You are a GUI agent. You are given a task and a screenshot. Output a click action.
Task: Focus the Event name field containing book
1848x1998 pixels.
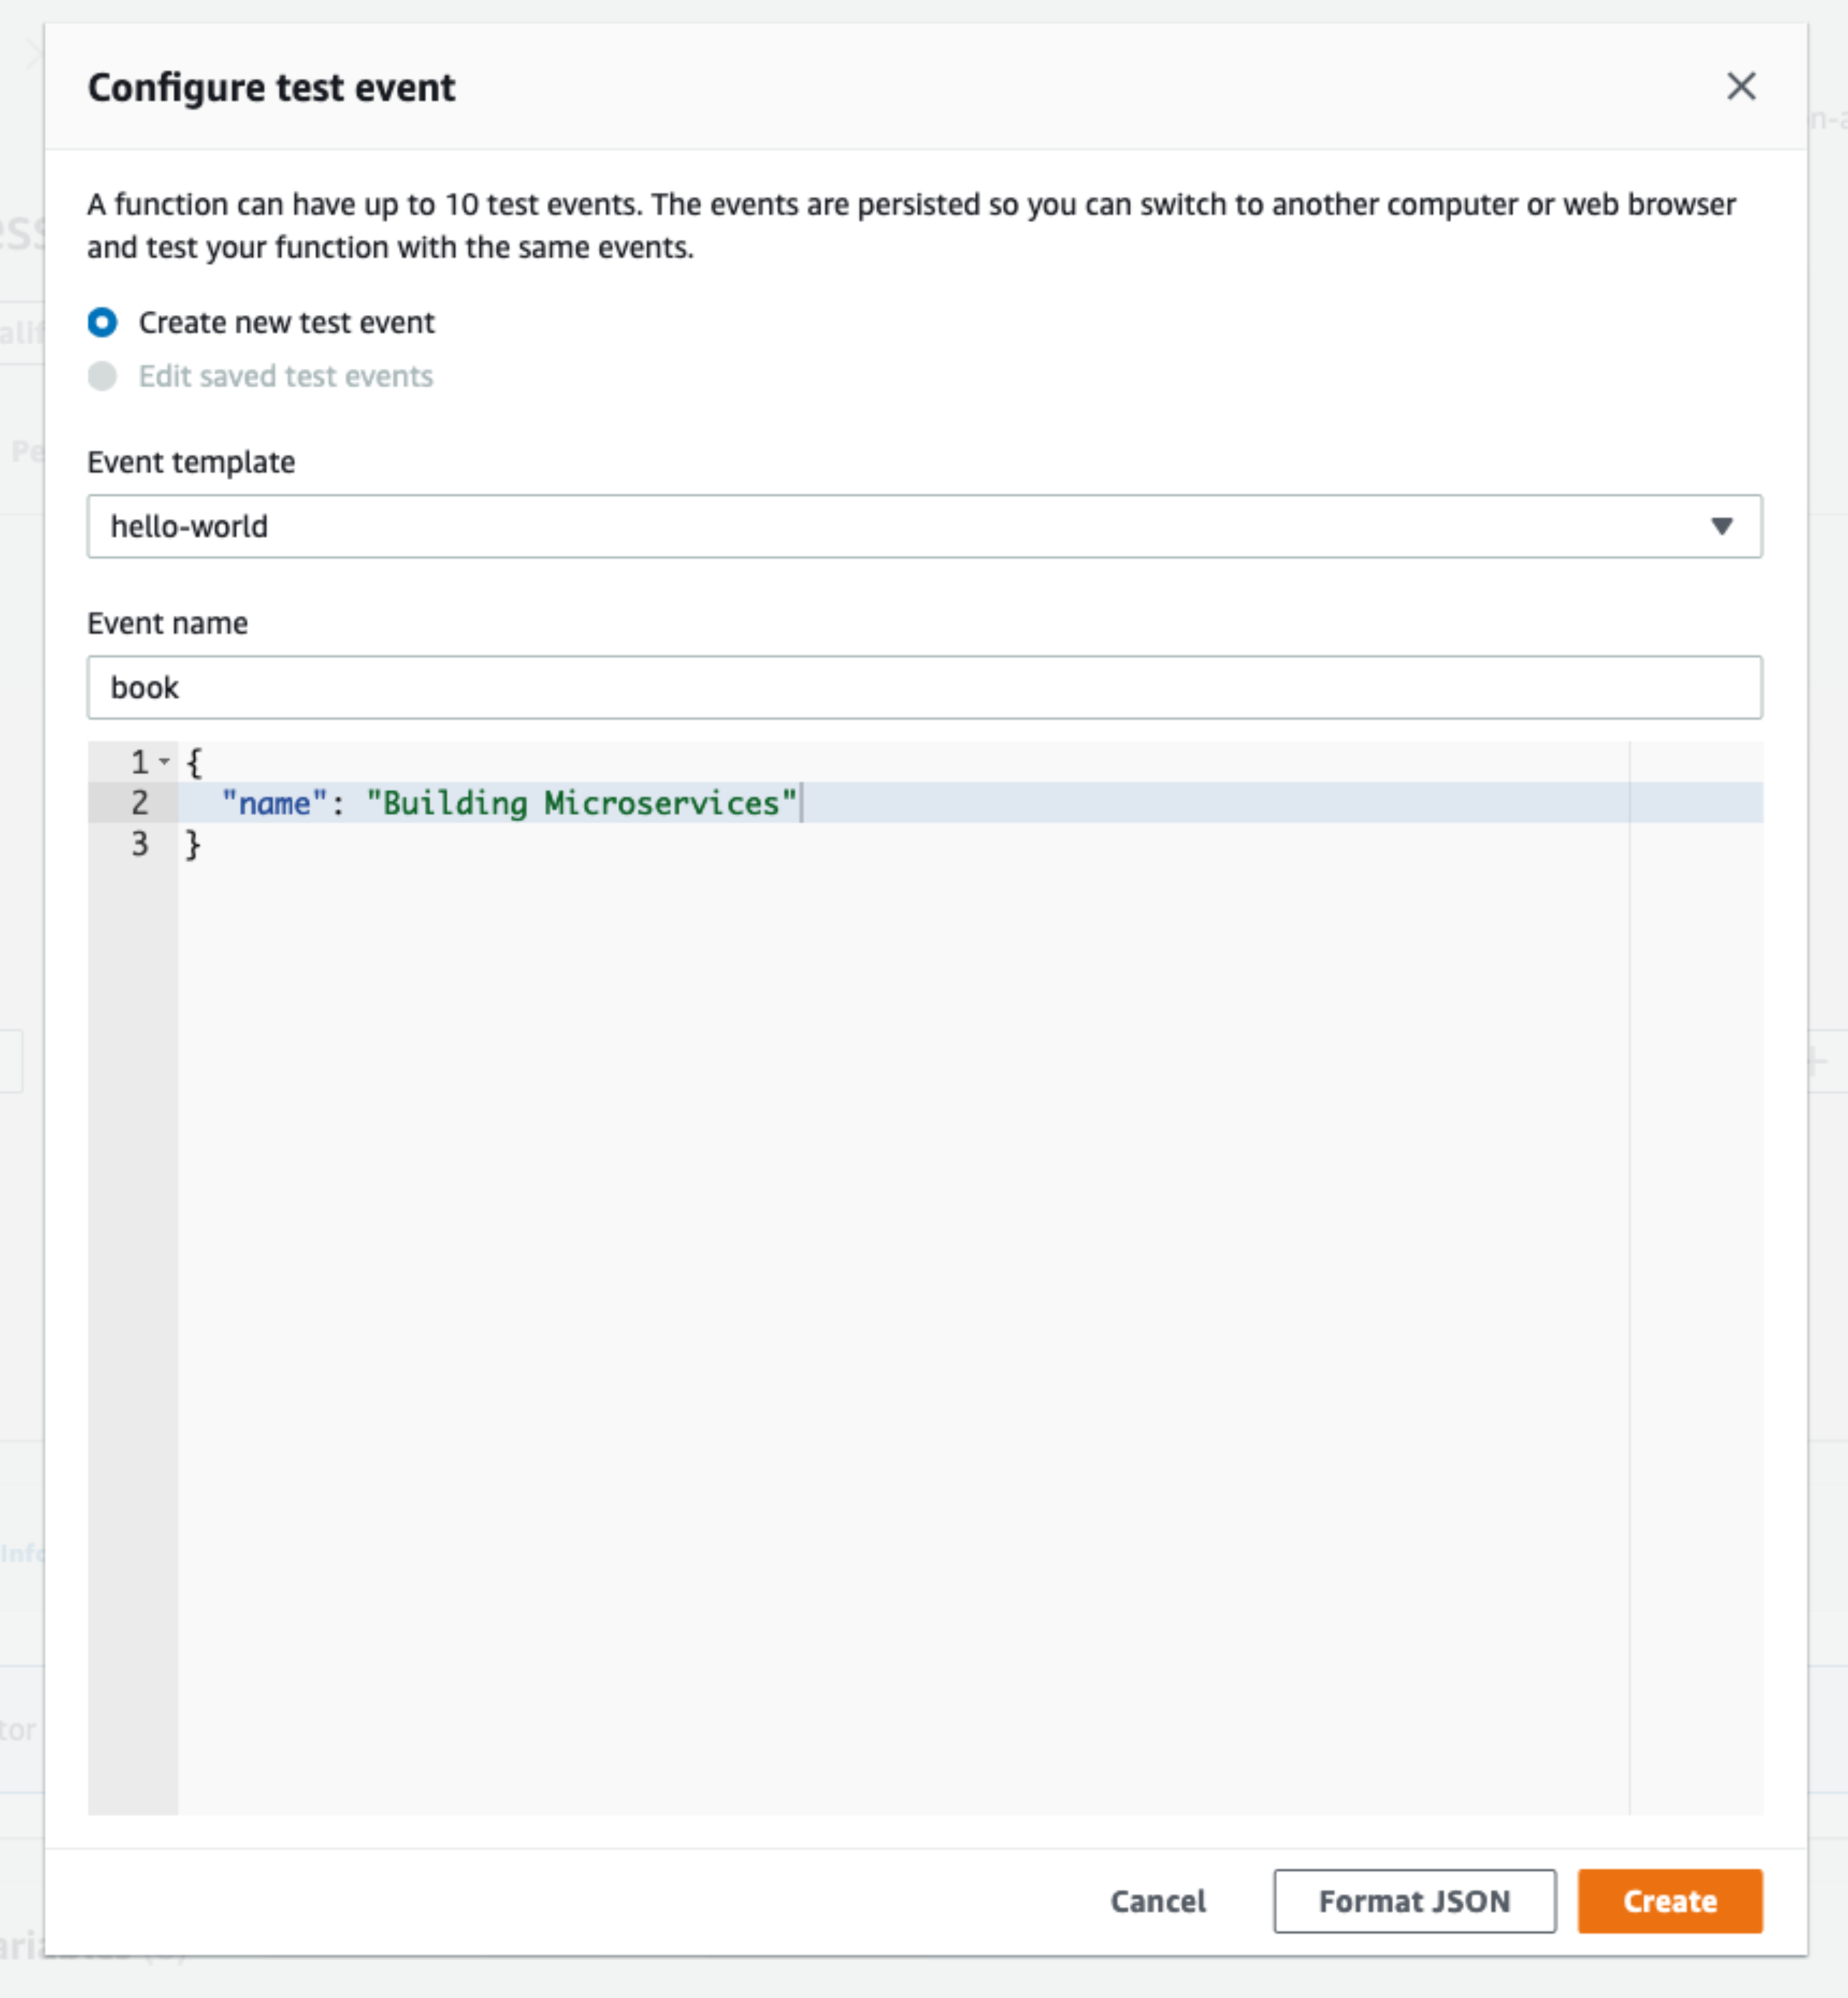tap(924, 687)
